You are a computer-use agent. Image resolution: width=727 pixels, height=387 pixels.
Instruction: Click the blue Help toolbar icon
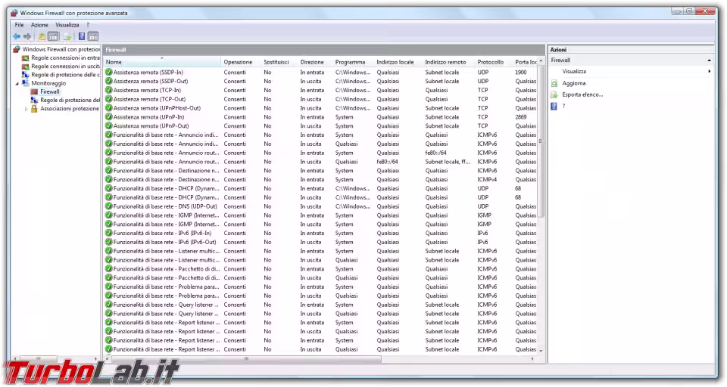(x=81, y=36)
